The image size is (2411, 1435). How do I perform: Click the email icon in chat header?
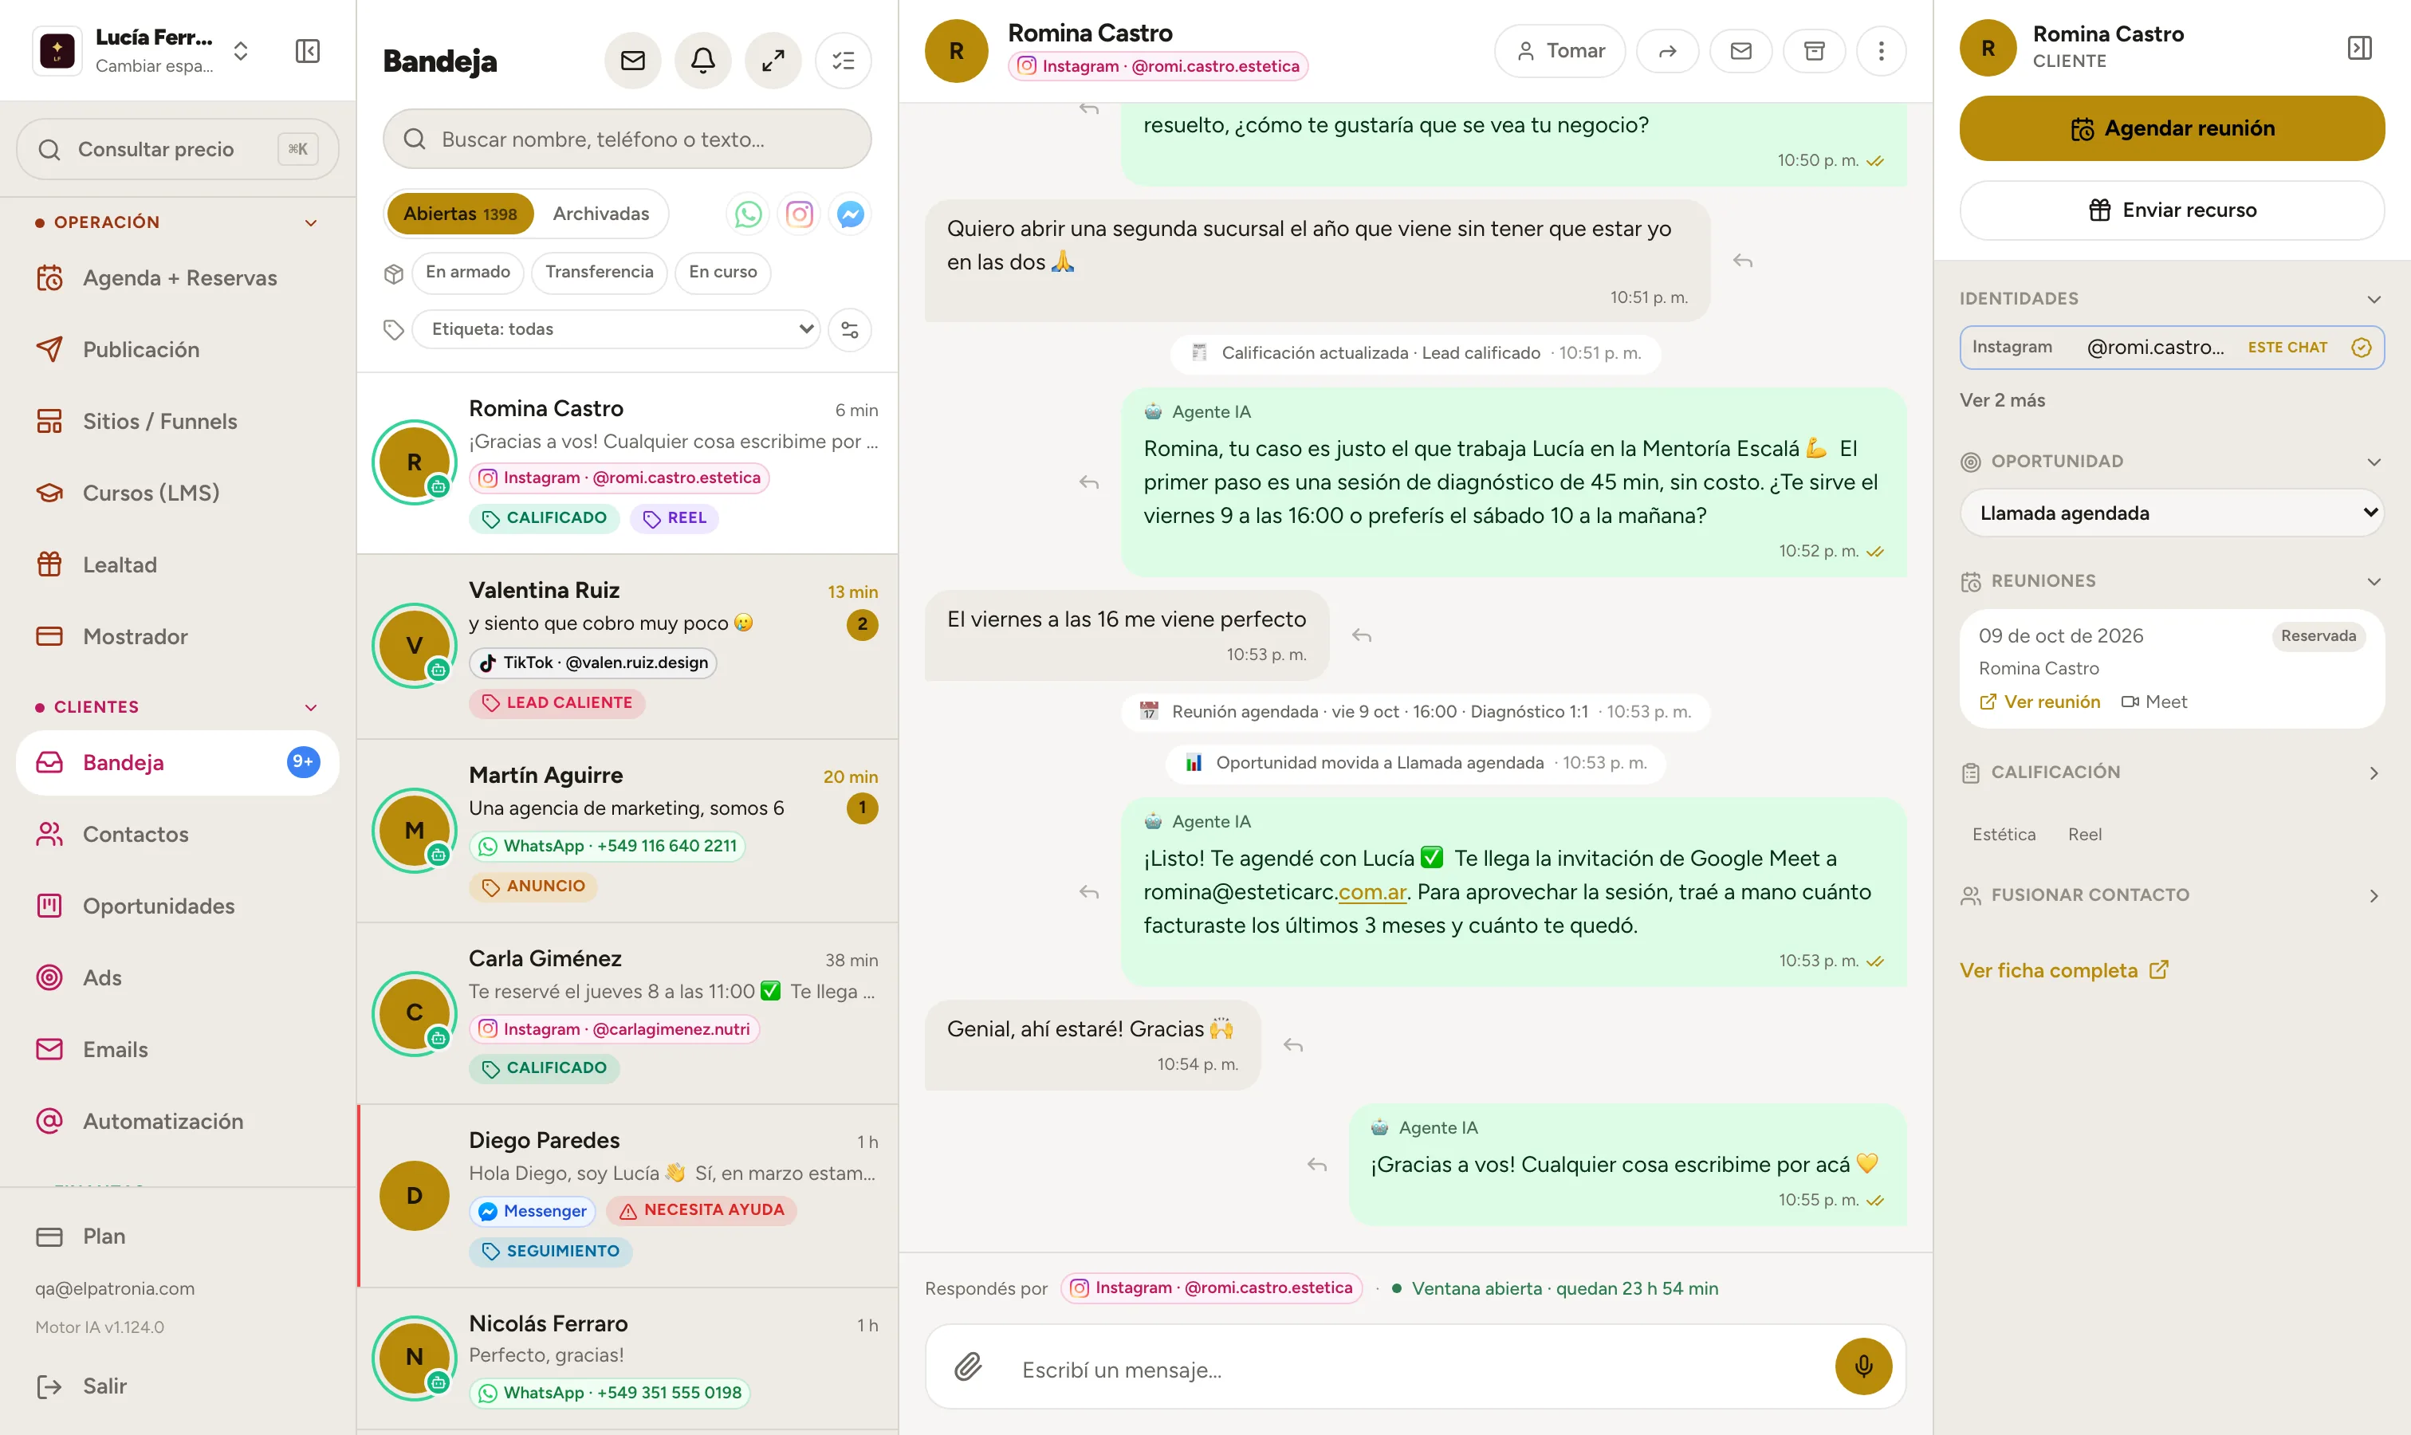tap(1740, 50)
